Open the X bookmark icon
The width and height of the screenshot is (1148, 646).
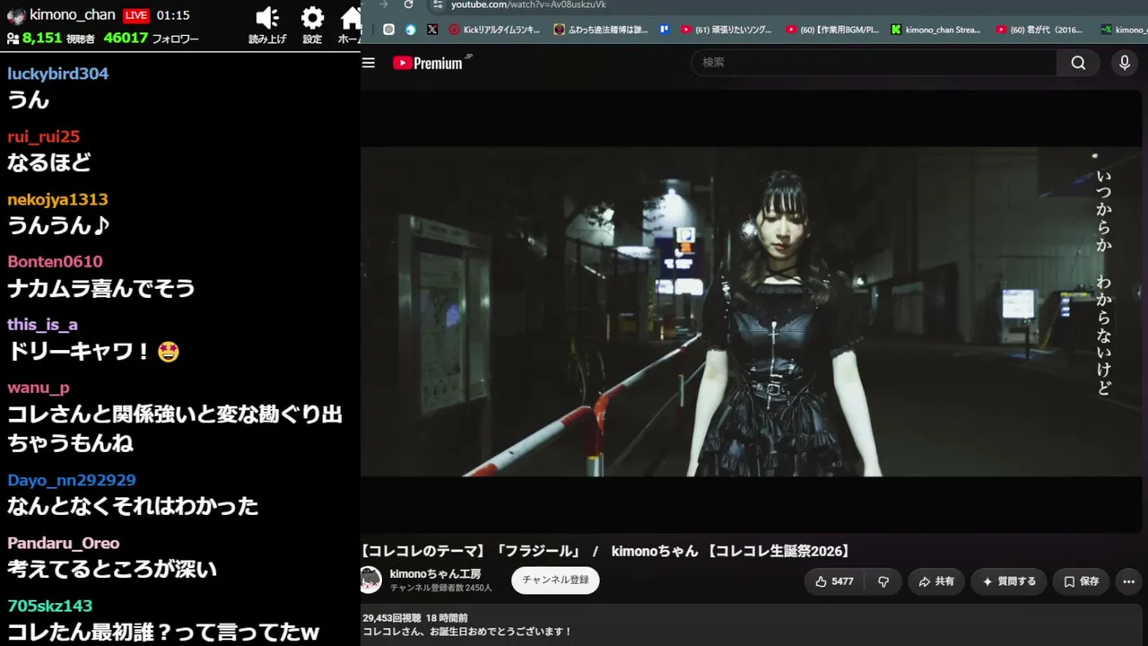point(432,30)
